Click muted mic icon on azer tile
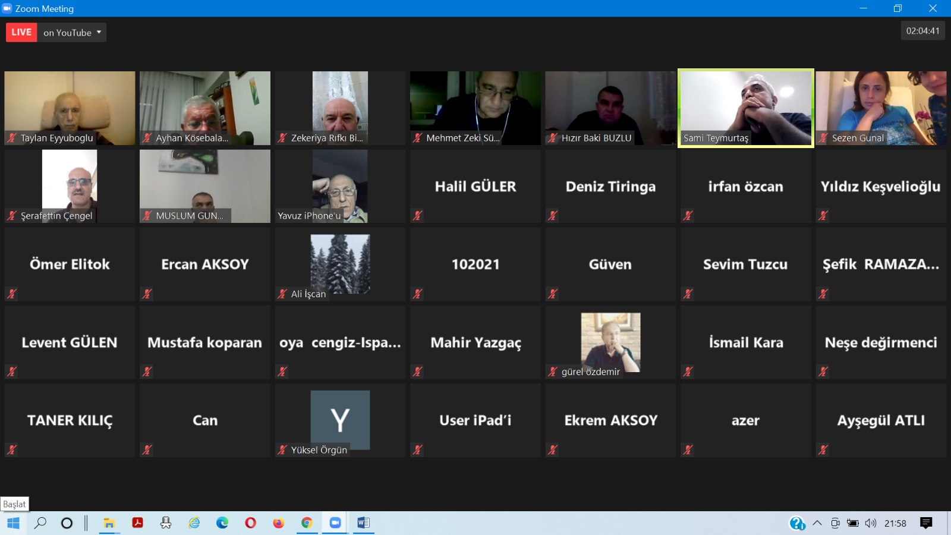This screenshot has width=951, height=535. (x=688, y=450)
